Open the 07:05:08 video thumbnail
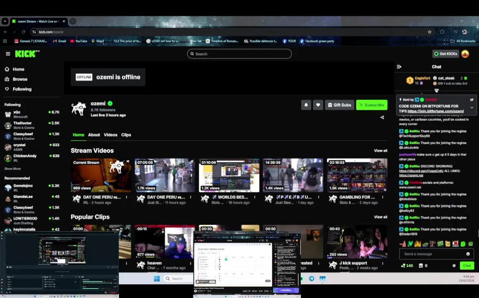Image resolution: width=479 pixels, height=298 pixels. click(165, 175)
